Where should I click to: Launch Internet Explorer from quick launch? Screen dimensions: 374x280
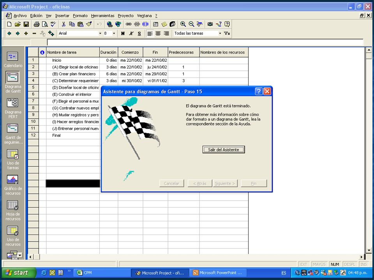pyautogui.click(x=44, y=273)
